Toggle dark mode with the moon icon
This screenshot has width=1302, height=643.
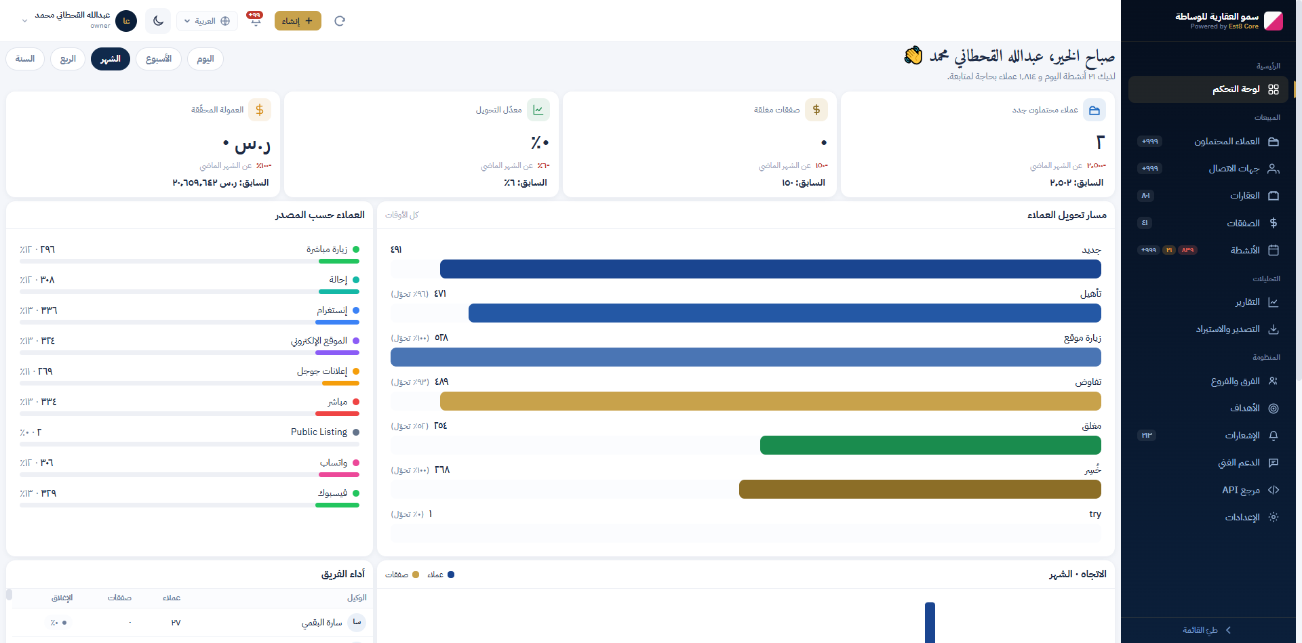tap(158, 21)
